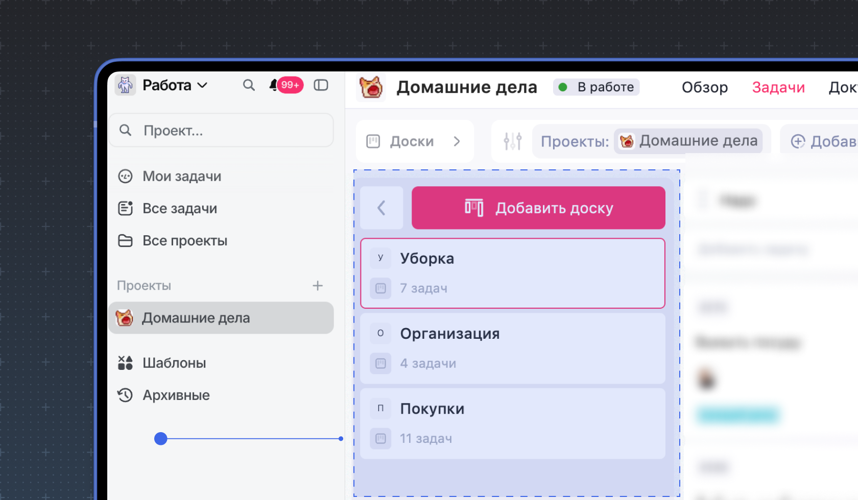Add a new project with the plus button
The height and width of the screenshot is (500, 858).
click(318, 285)
